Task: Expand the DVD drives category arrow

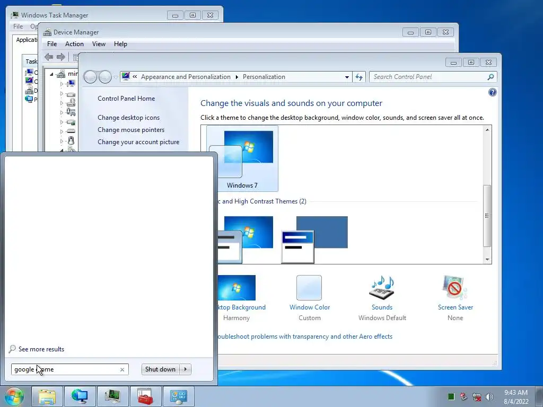Action: pyautogui.click(x=62, y=103)
